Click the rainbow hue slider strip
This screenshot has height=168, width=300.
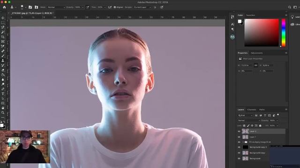pyautogui.click(x=284, y=33)
